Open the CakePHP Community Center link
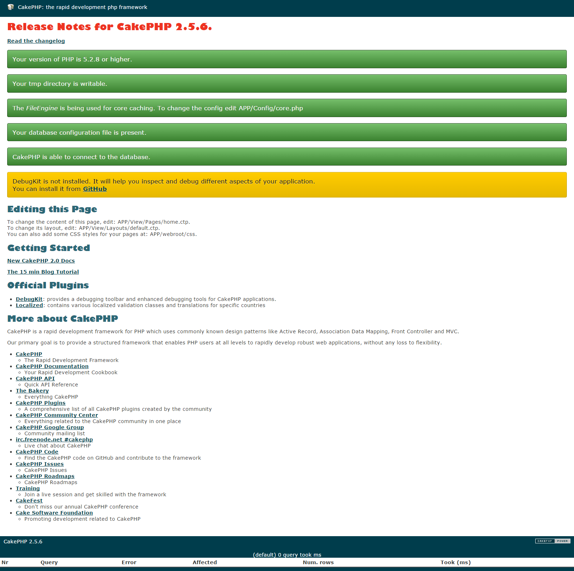 click(x=57, y=415)
